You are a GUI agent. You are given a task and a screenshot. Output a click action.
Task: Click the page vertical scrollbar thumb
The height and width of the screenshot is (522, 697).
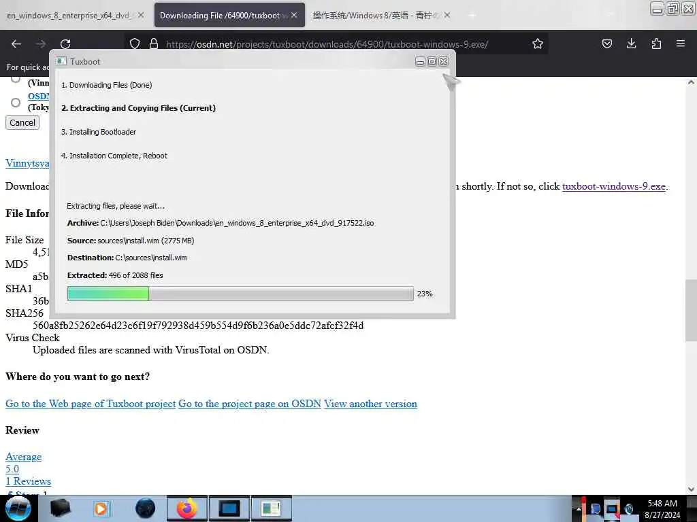[691, 310]
